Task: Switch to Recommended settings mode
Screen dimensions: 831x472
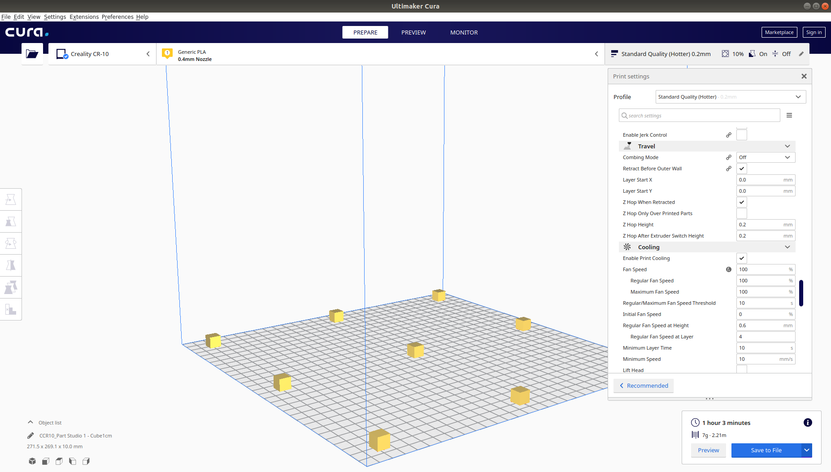Action: coord(644,385)
